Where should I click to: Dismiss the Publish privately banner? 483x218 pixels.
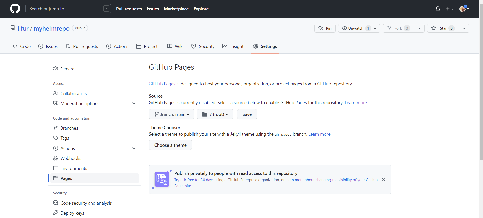[x=383, y=179]
